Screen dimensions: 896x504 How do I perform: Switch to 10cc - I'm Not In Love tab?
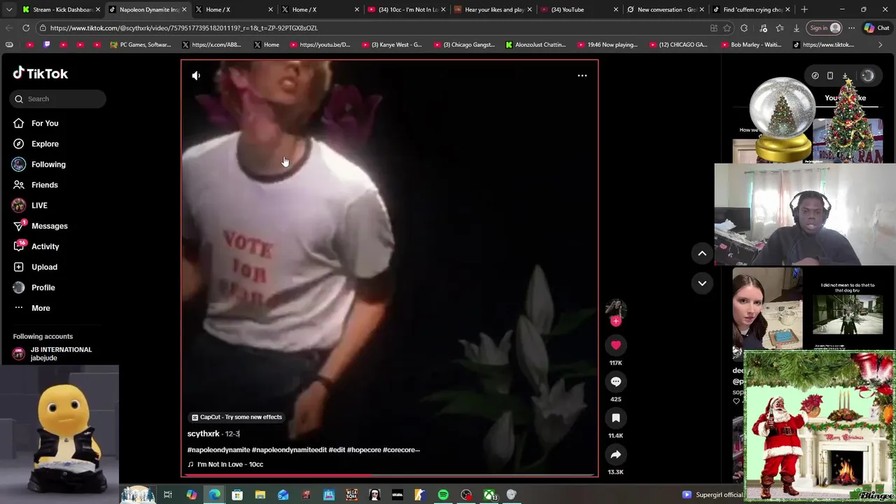pos(407,10)
